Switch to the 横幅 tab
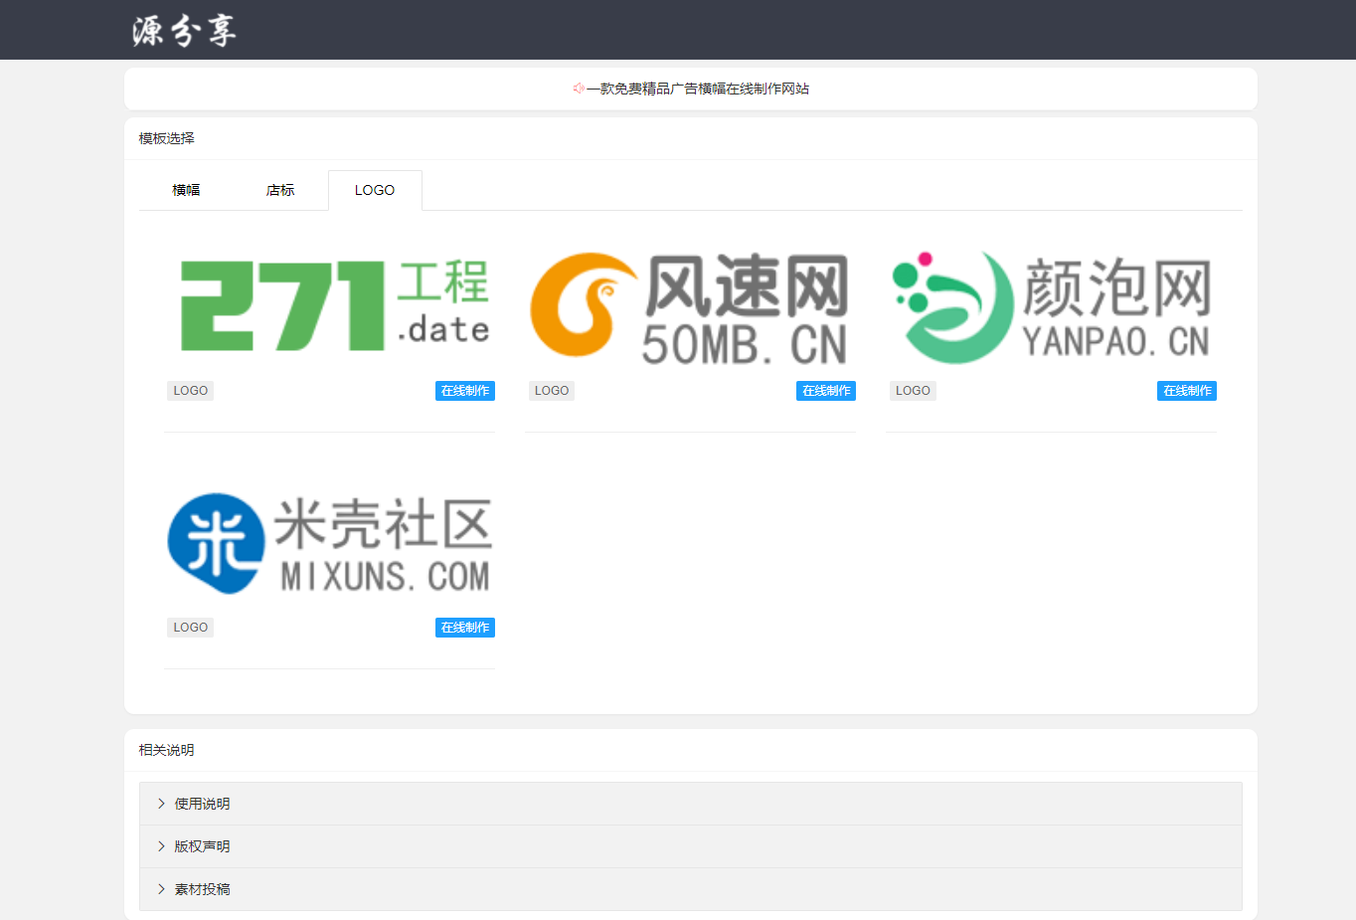Screen dimensions: 1356x920 coord(186,189)
